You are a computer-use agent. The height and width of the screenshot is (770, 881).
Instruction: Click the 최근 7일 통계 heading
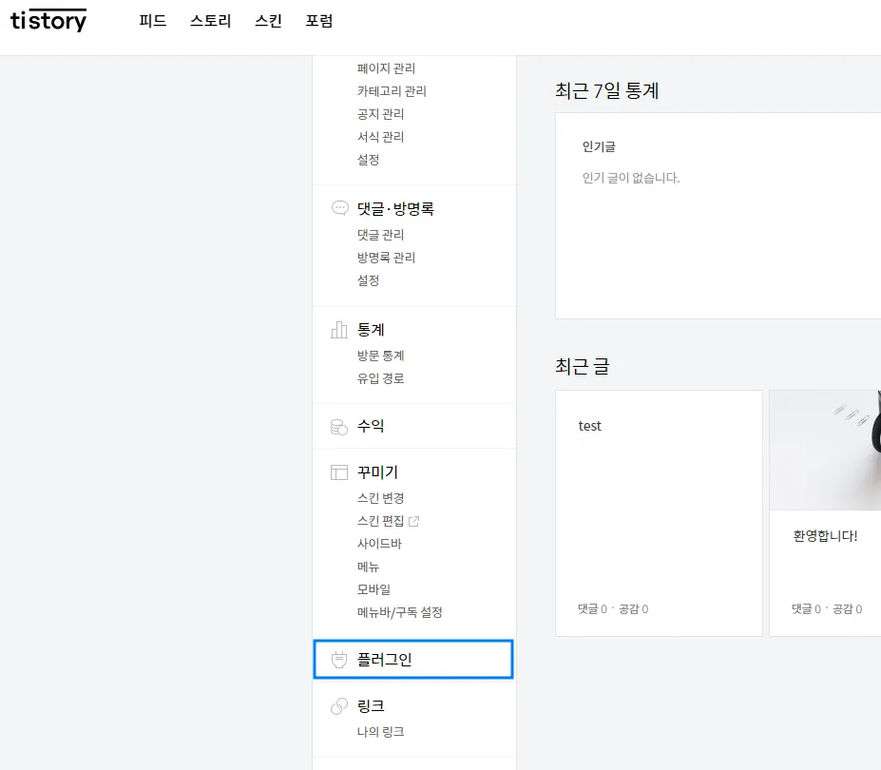click(606, 90)
